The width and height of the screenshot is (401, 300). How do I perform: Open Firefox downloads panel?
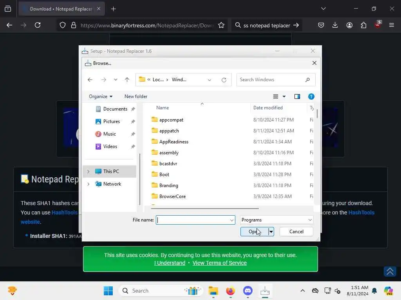(335, 25)
